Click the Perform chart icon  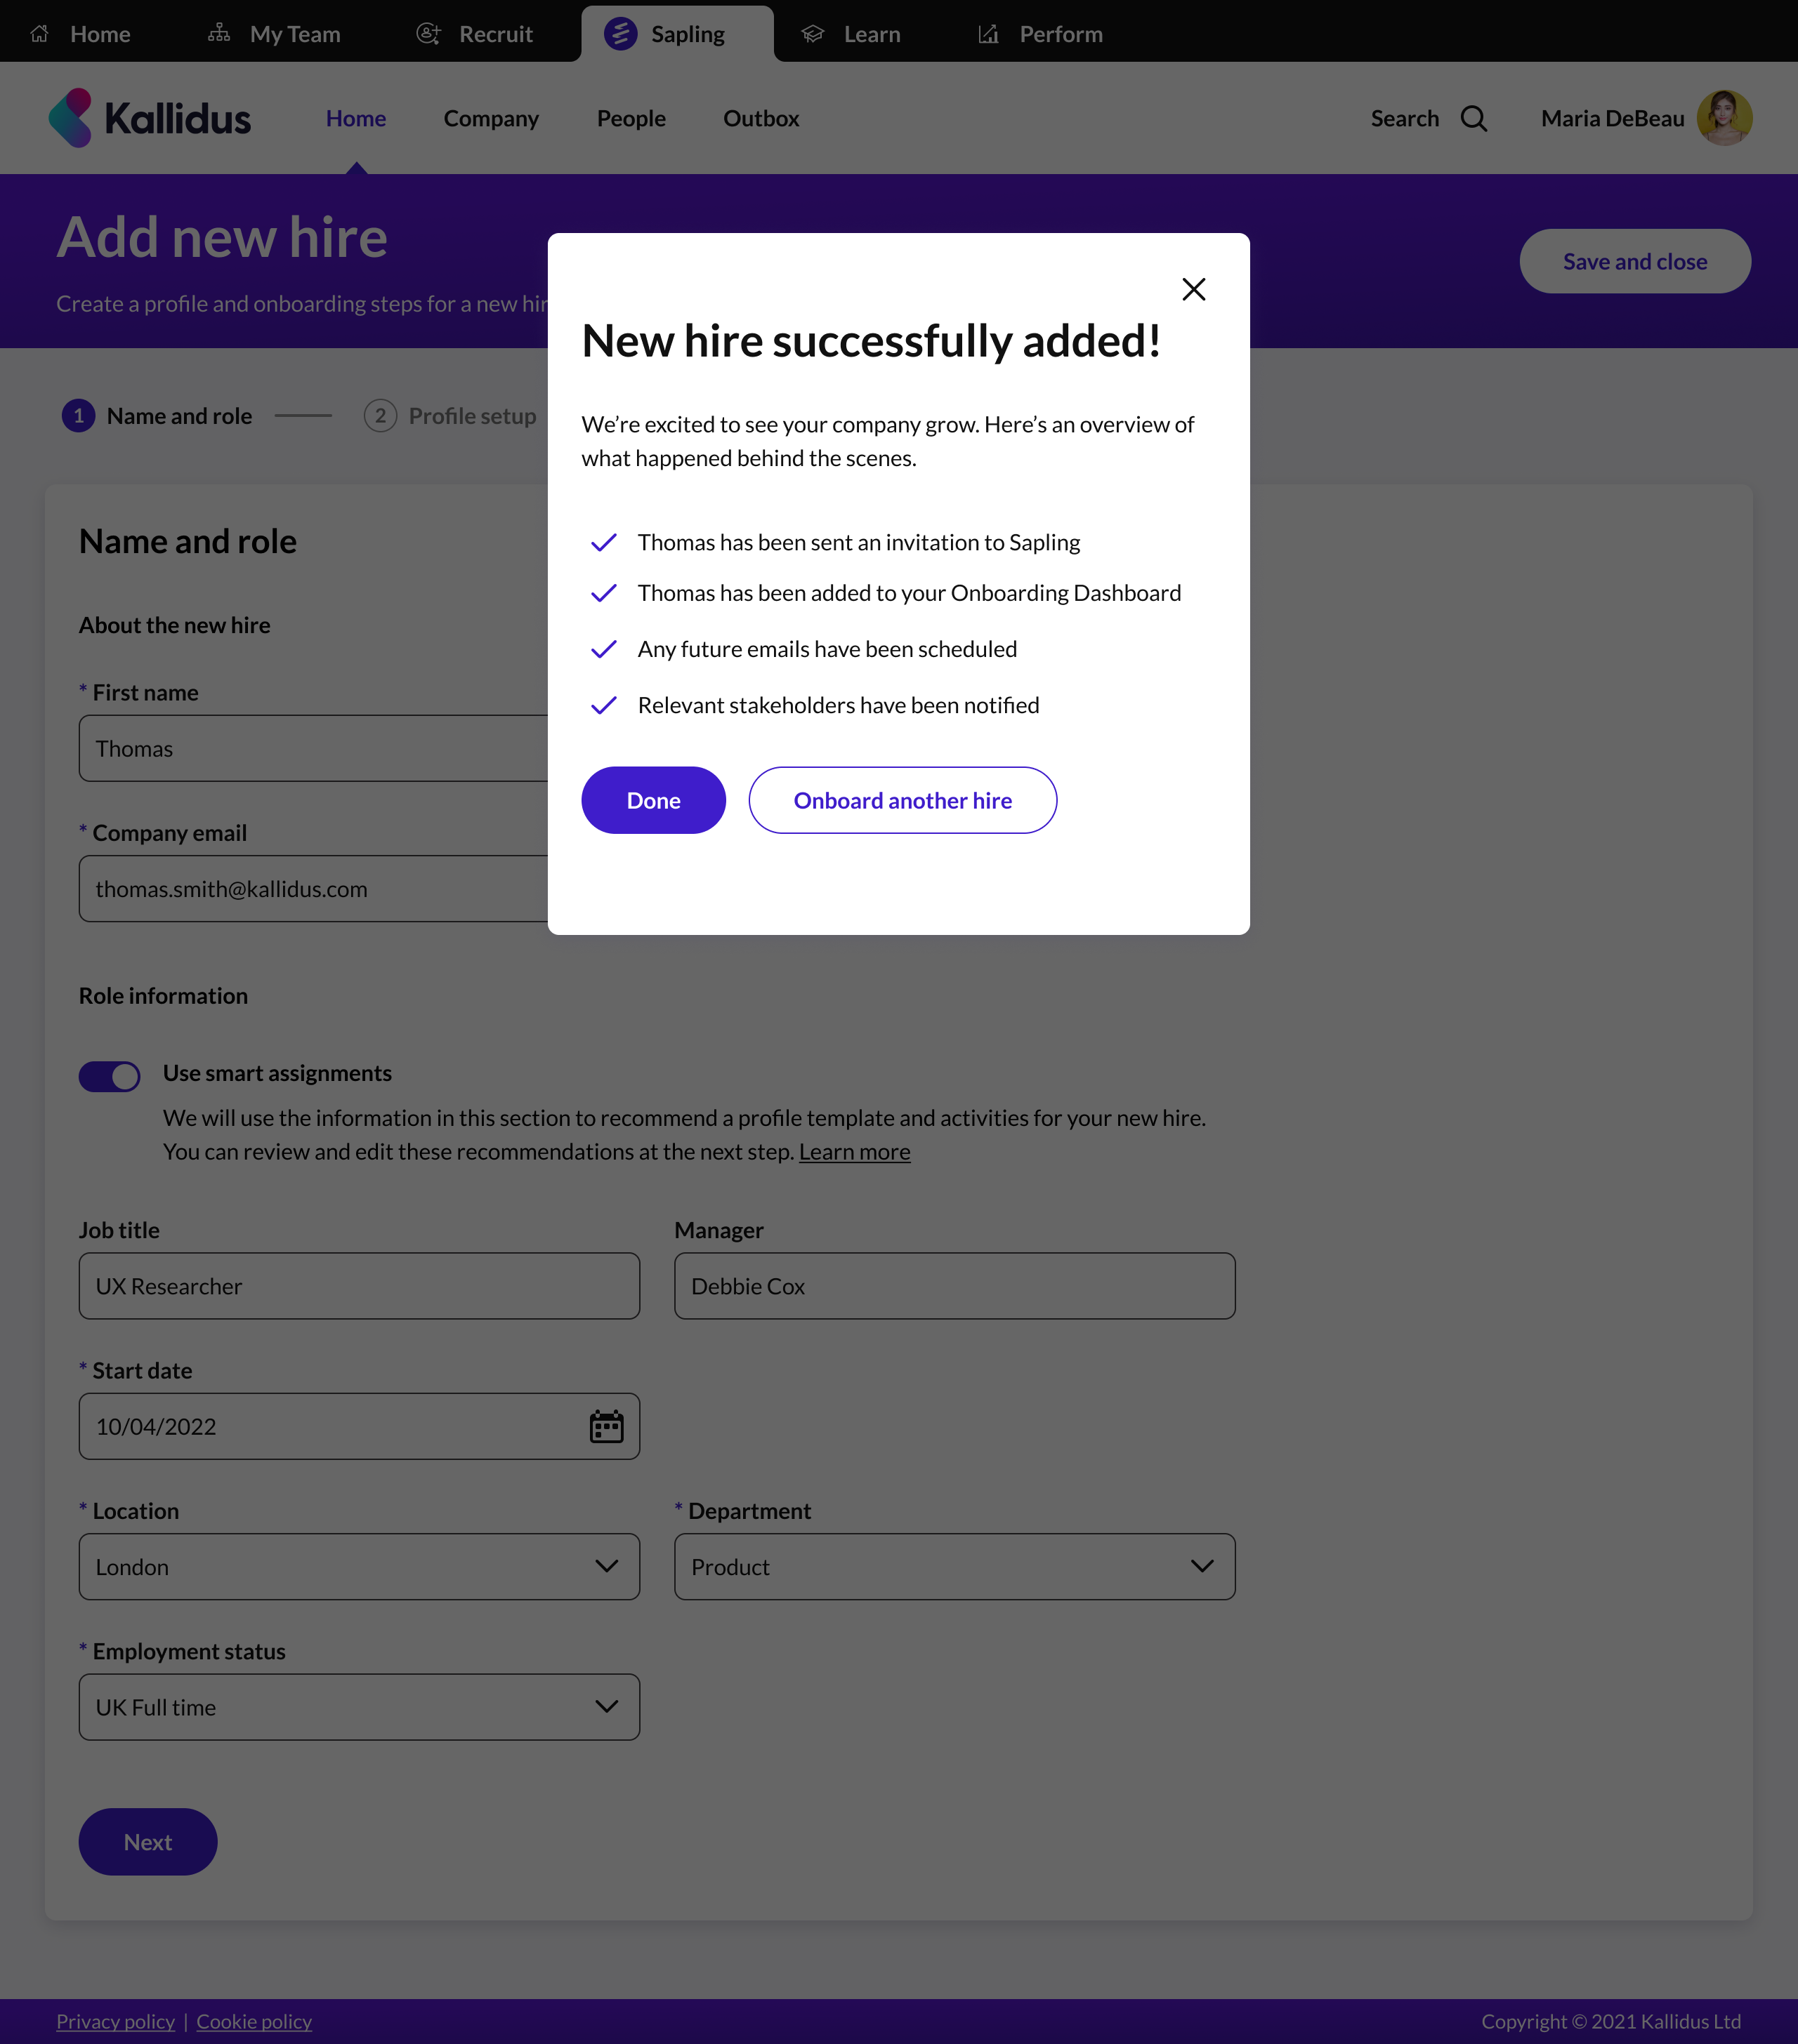click(989, 34)
